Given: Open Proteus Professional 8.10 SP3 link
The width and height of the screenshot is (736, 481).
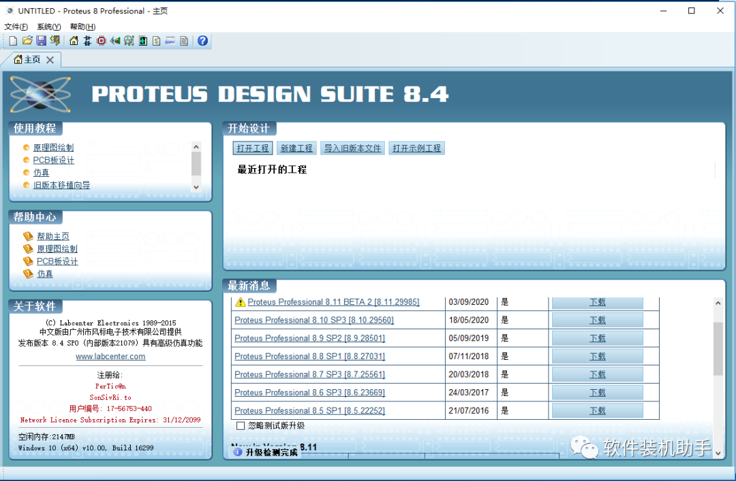Looking at the screenshot, I should 314,320.
